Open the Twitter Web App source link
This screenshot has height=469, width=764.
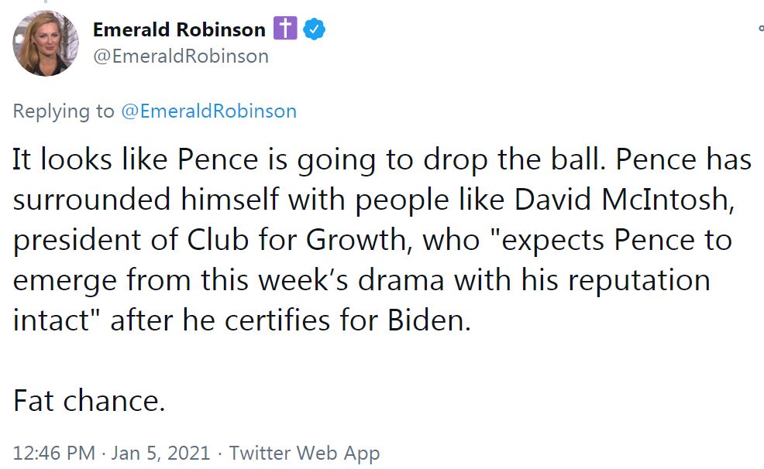tap(305, 453)
